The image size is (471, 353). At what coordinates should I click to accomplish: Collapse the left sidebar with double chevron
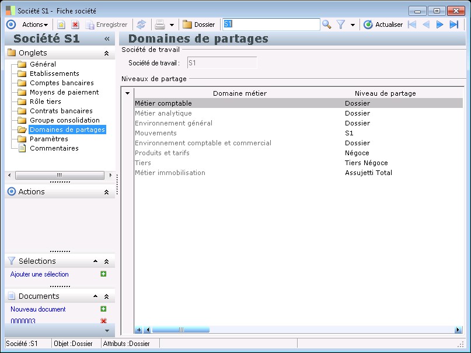coord(107,39)
